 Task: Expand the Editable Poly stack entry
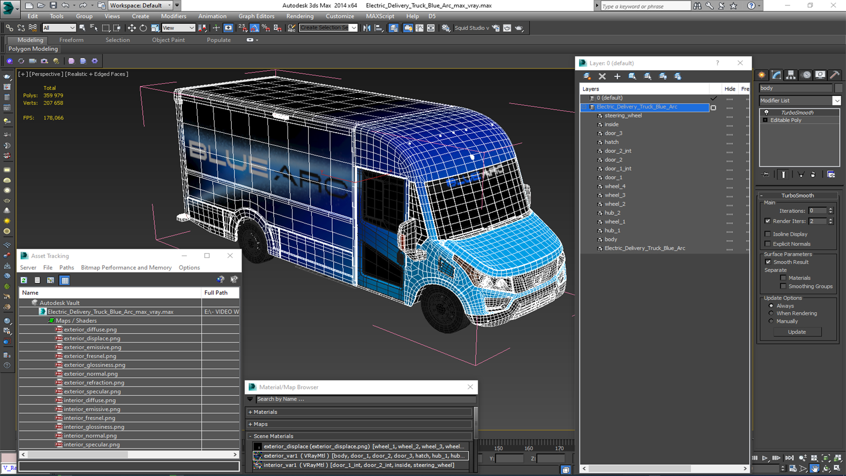click(x=765, y=120)
